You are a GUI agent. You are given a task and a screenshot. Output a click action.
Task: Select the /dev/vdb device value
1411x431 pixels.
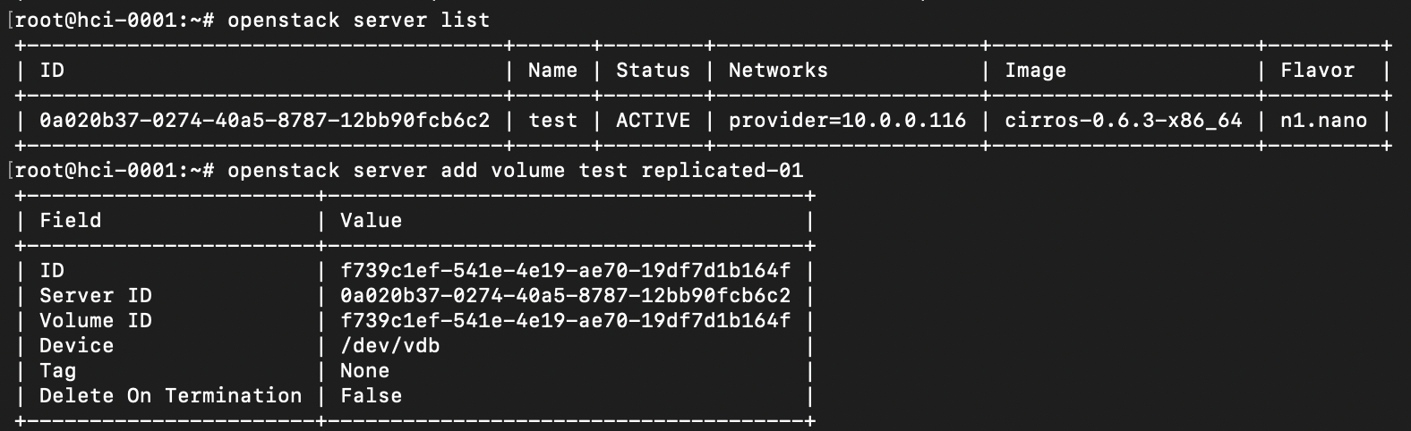(389, 346)
